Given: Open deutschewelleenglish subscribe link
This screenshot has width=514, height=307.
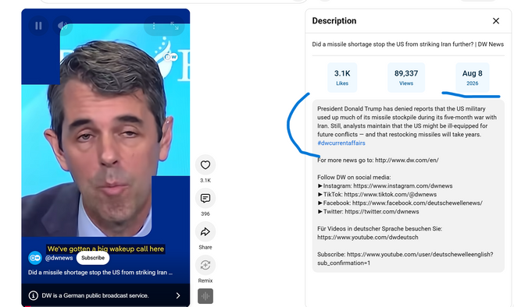Looking at the screenshot, I should (405, 258).
